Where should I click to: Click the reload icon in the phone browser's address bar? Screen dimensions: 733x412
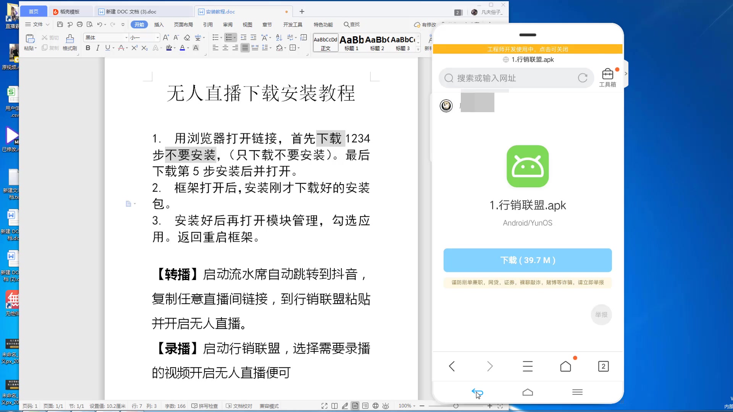click(x=583, y=78)
